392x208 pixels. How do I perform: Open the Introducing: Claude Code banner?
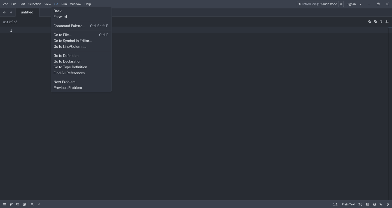318,4
